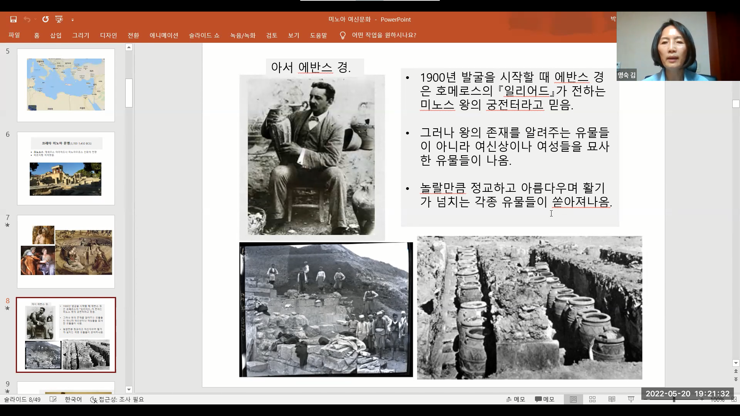Switch to Normal view icon
The height and width of the screenshot is (416, 740).
pyautogui.click(x=573, y=399)
